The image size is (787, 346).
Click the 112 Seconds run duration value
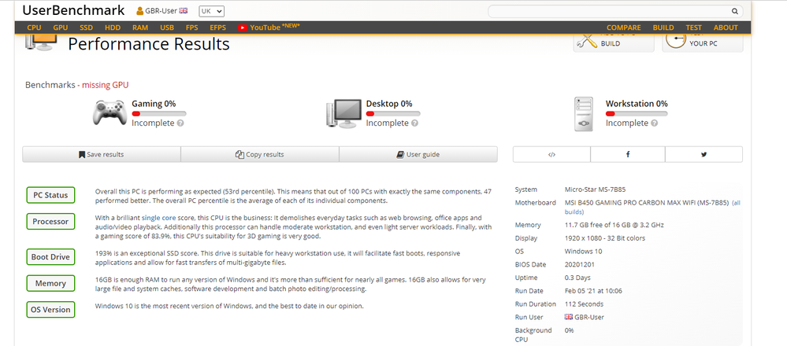[585, 304]
